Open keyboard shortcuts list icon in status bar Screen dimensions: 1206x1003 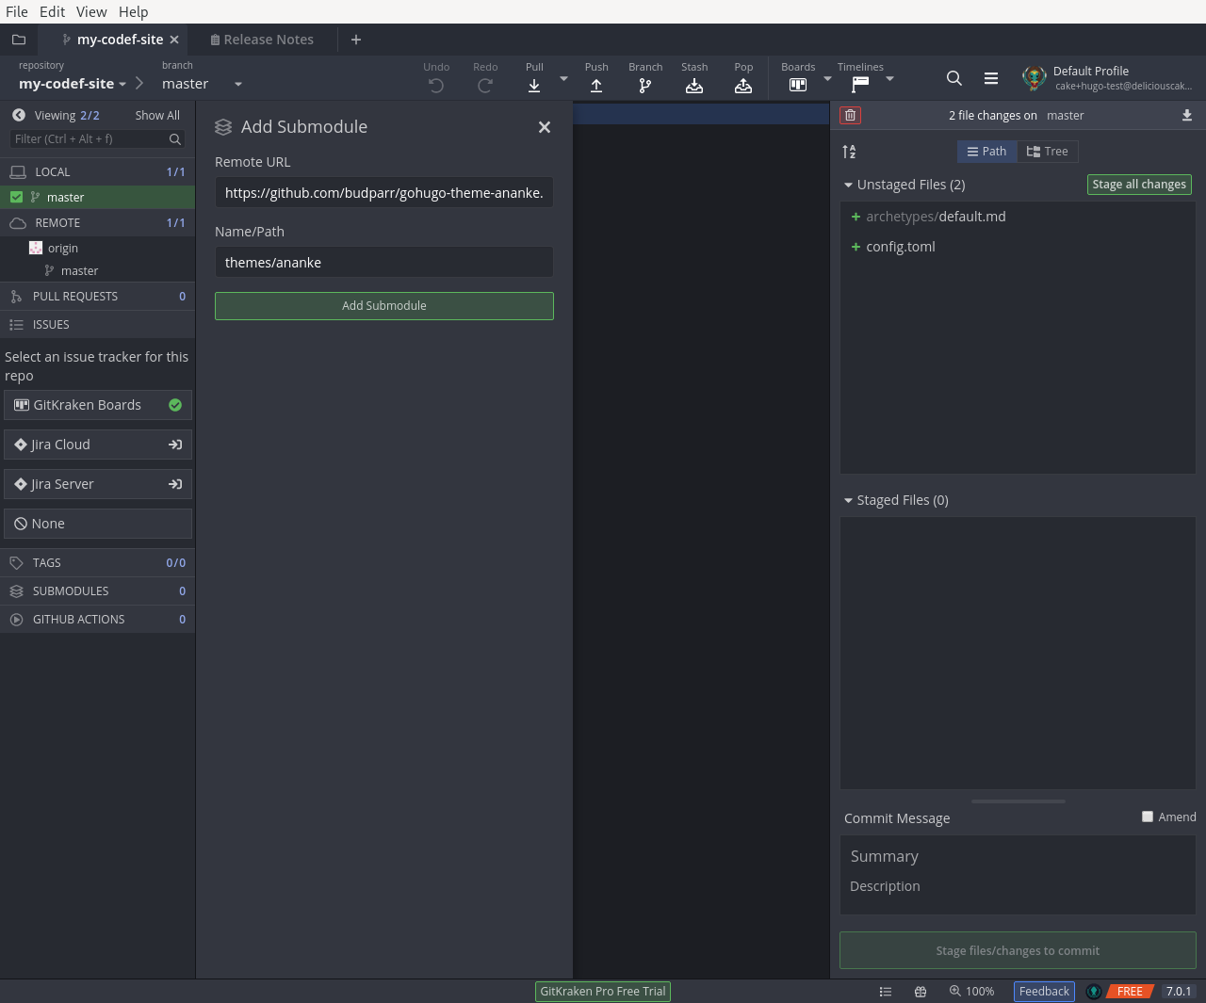886,992
